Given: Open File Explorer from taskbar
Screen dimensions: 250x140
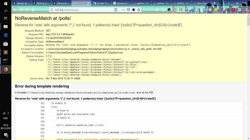Looking at the screenshot, I should tap(6, 27).
